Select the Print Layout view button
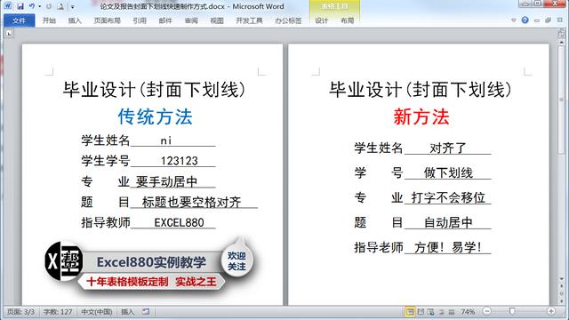The width and height of the screenshot is (569, 320). pyautogui.click(x=410, y=311)
